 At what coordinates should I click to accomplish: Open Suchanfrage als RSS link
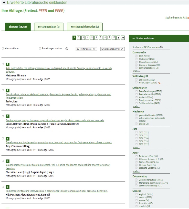pyautogui.click(x=176, y=18)
